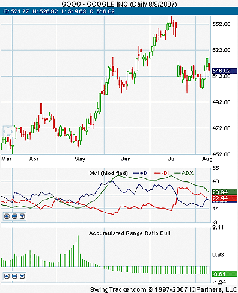The height and width of the screenshot is (293, 238).
Task: Click the green -0.61 value tag
Action: pyautogui.click(x=225, y=274)
